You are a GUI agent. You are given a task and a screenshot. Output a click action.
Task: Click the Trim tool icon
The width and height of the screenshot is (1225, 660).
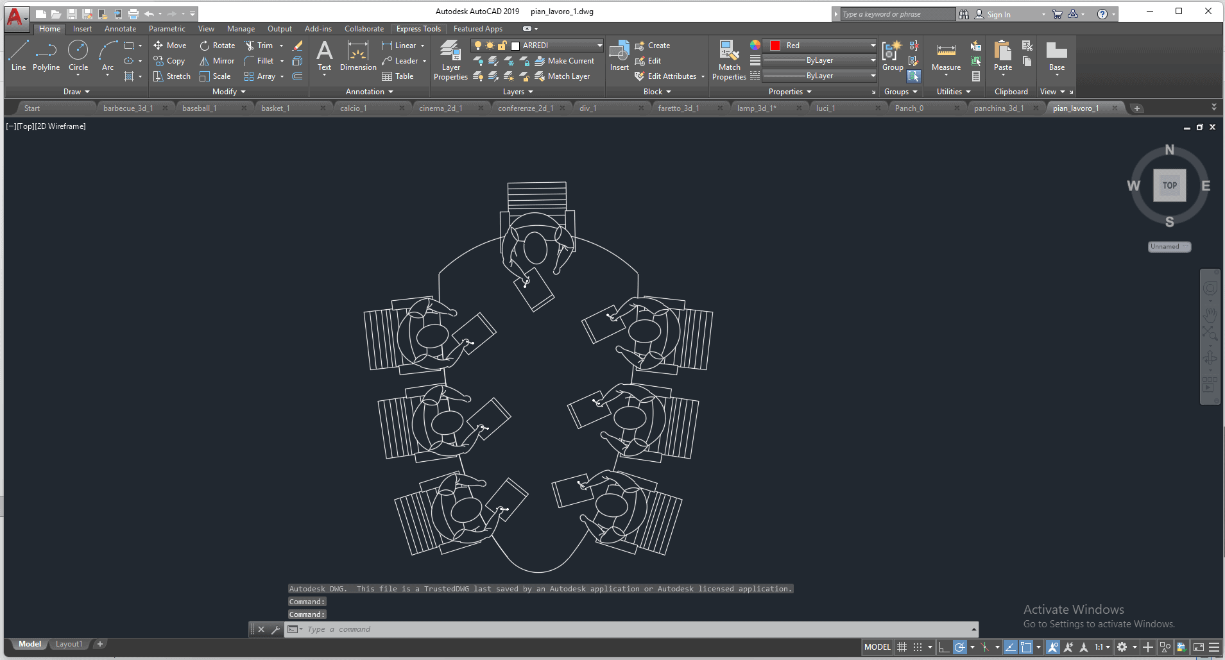click(x=250, y=46)
